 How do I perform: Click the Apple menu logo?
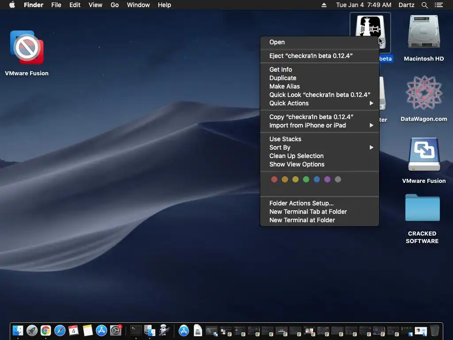12,5
